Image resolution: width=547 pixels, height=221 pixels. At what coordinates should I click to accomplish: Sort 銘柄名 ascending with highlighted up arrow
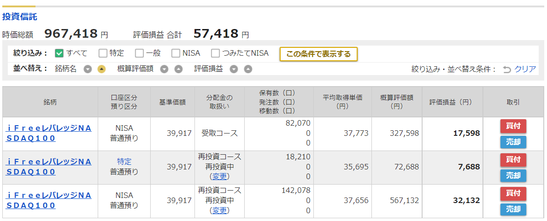pos(101,70)
